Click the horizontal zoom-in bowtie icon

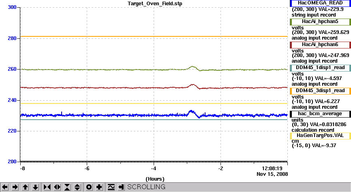pyautogui.click(x=47, y=187)
